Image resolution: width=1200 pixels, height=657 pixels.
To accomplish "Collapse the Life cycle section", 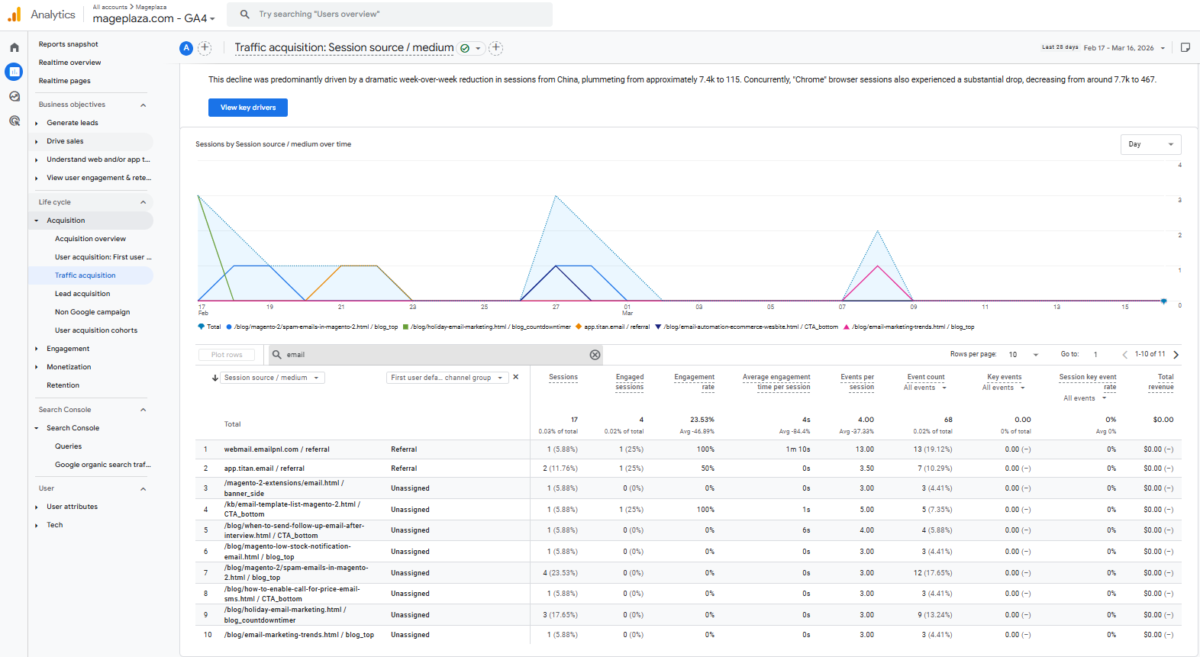I will (143, 202).
